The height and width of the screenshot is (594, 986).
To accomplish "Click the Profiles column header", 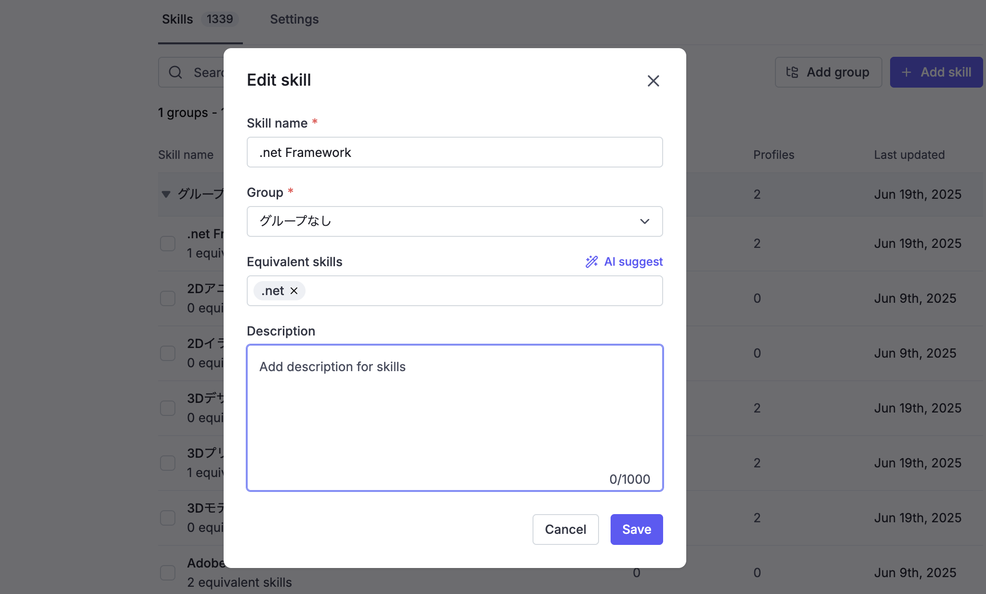I will pyautogui.click(x=773, y=155).
